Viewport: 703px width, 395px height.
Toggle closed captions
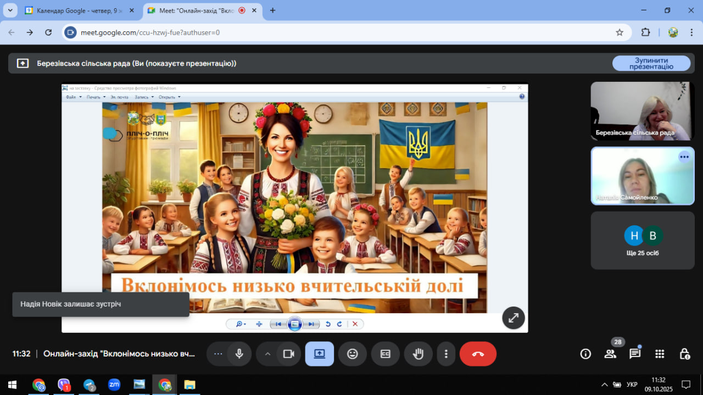385,354
